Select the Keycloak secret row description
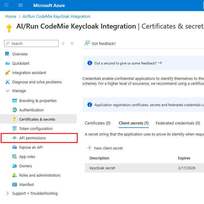The image size is (204, 204). (102, 168)
